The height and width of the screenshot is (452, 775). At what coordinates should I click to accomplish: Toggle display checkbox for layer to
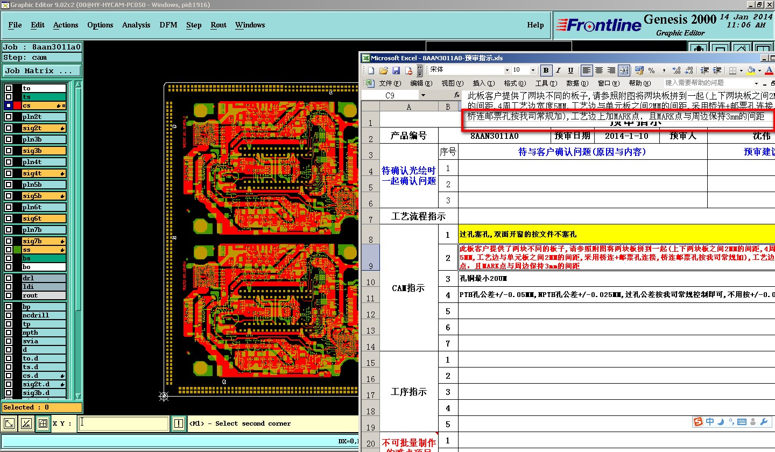coord(9,88)
